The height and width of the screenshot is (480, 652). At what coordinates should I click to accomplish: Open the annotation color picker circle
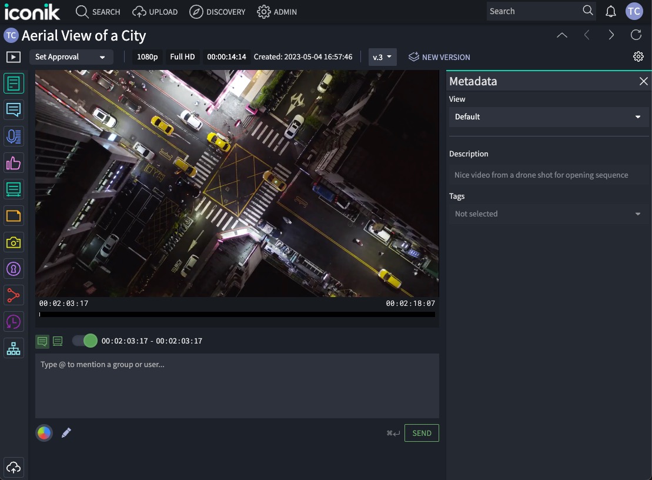(44, 433)
